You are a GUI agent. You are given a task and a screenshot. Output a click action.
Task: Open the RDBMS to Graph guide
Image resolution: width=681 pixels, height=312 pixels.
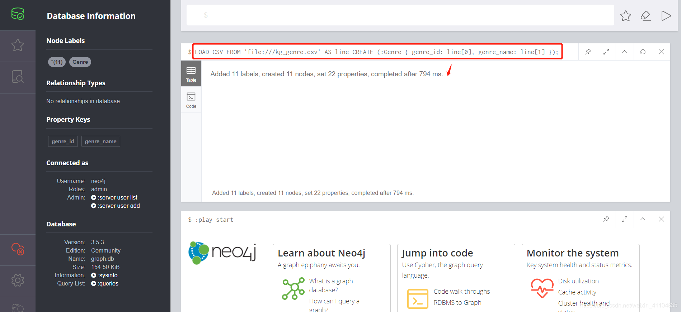pos(457,303)
